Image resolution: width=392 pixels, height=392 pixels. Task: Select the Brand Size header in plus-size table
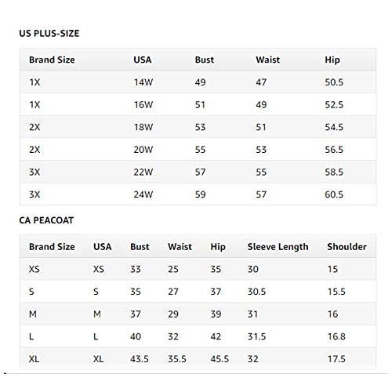coord(52,60)
